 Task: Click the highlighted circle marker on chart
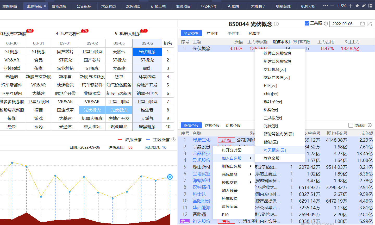click(x=170, y=177)
